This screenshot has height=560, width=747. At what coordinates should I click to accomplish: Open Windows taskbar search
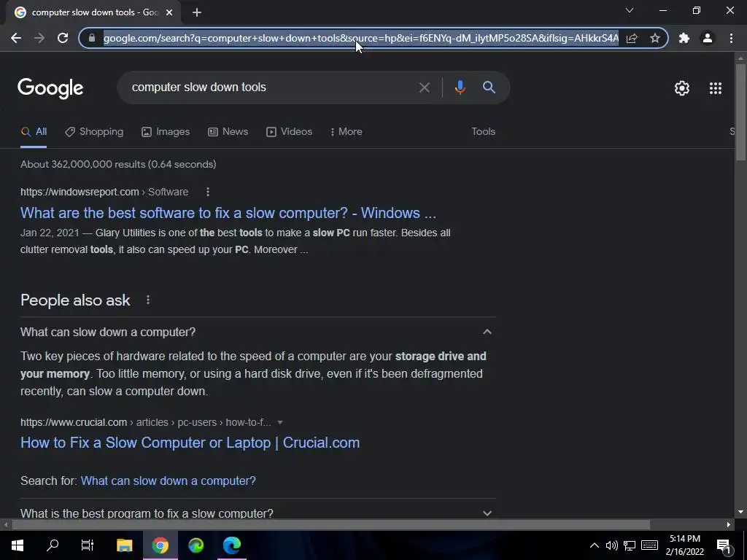pos(53,545)
